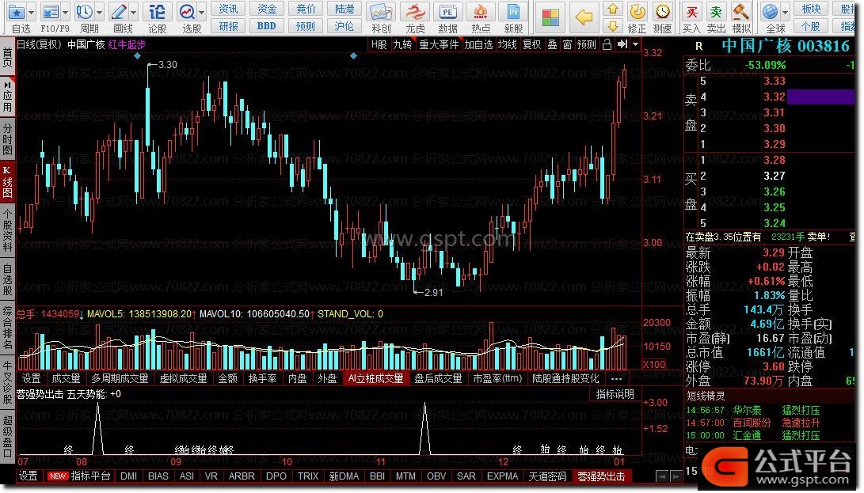Toggle the 叠 overlay option
Viewport: 864px width, 493px height.
tap(552, 44)
